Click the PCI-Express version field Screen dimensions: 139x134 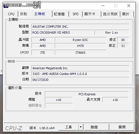click(87, 94)
